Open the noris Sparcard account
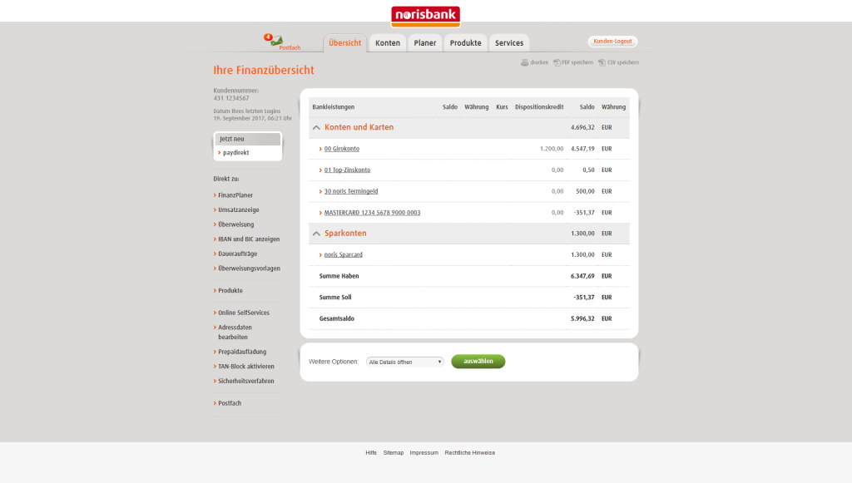 pos(344,254)
